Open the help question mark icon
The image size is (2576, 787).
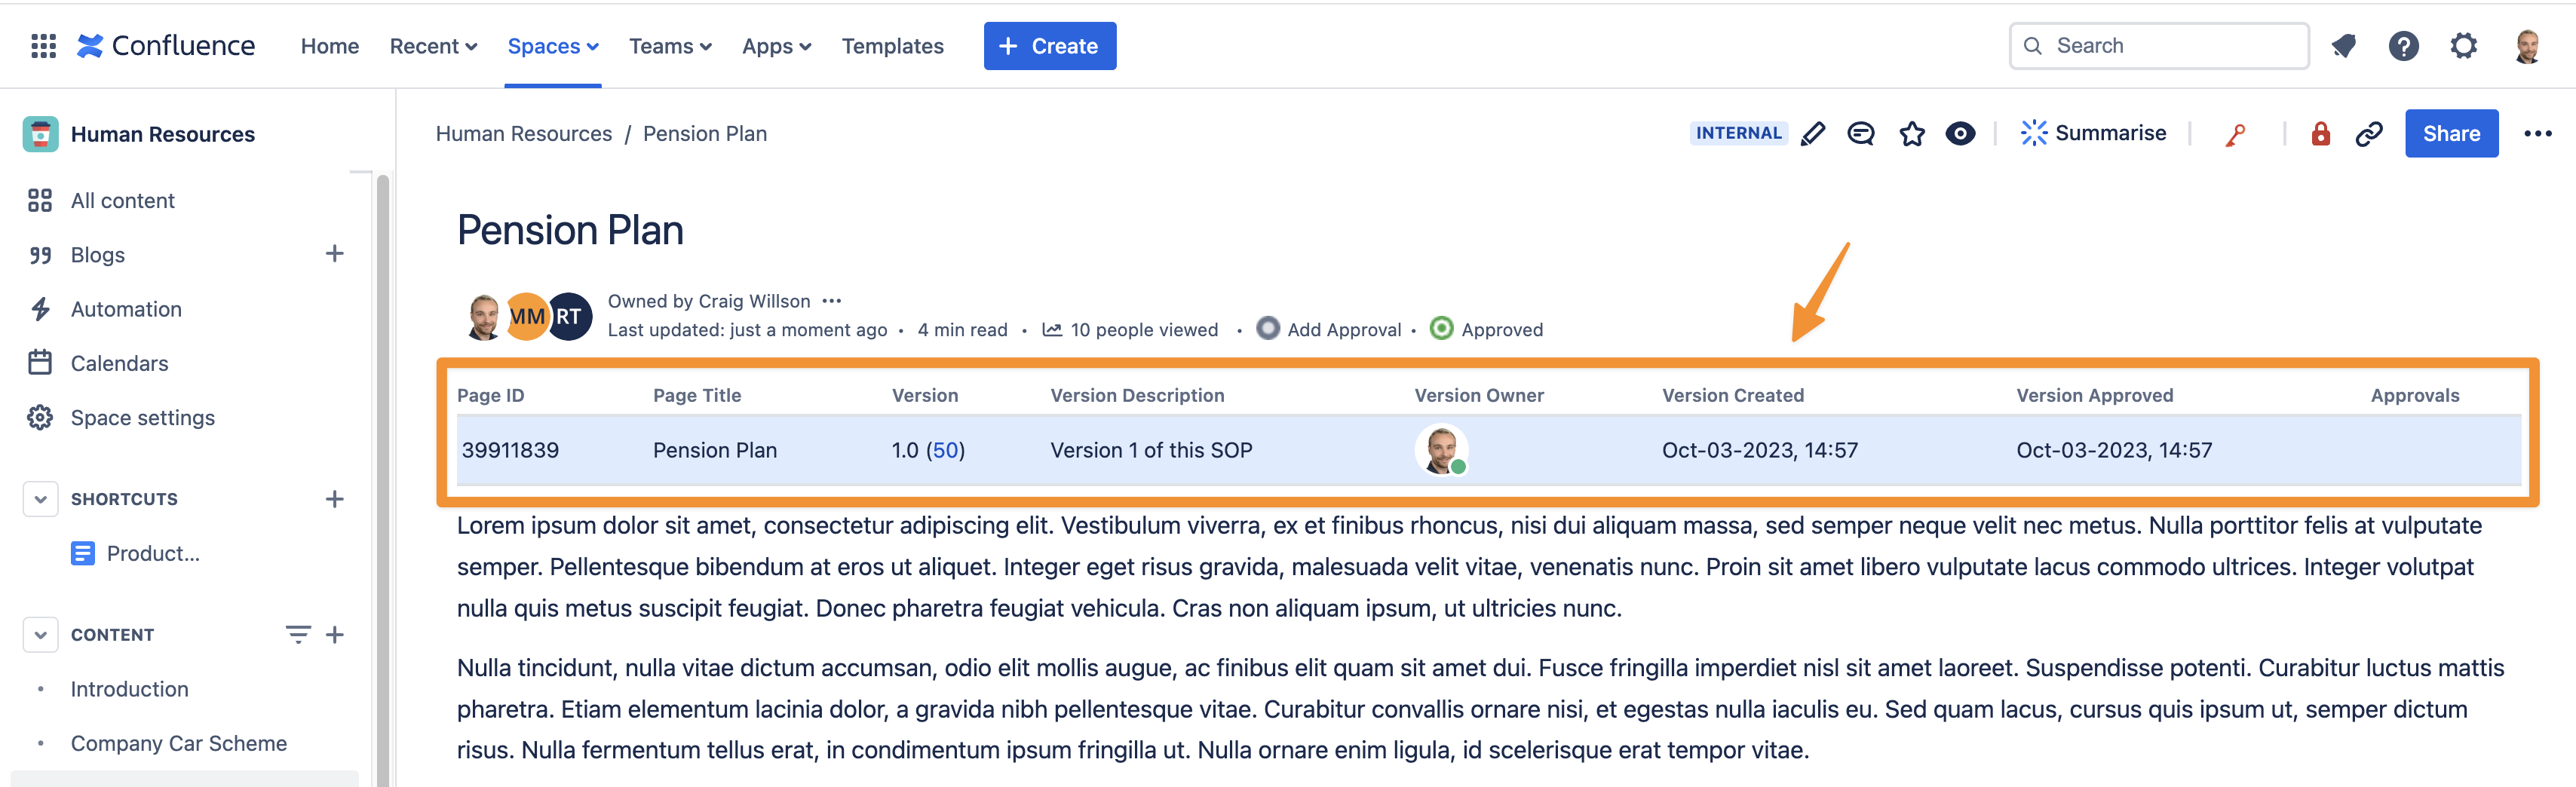coord(2403,46)
